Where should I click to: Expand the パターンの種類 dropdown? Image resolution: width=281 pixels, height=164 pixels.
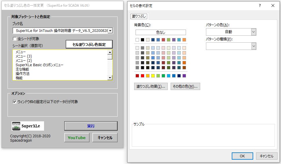[253, 46]
